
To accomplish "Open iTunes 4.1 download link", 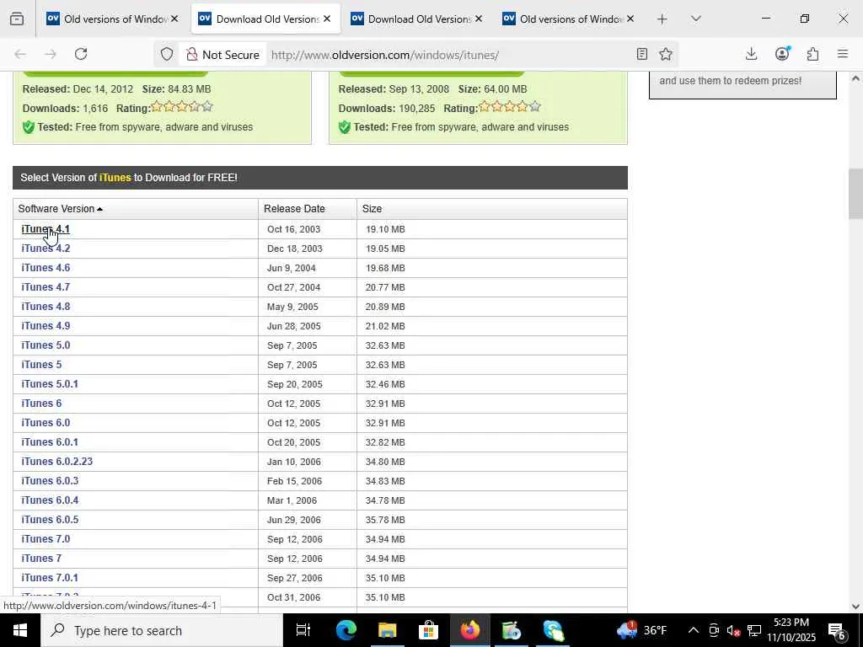I will (x=46, y=229).
